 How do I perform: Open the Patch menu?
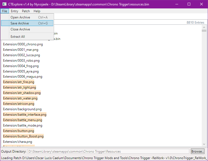(26, 11)
